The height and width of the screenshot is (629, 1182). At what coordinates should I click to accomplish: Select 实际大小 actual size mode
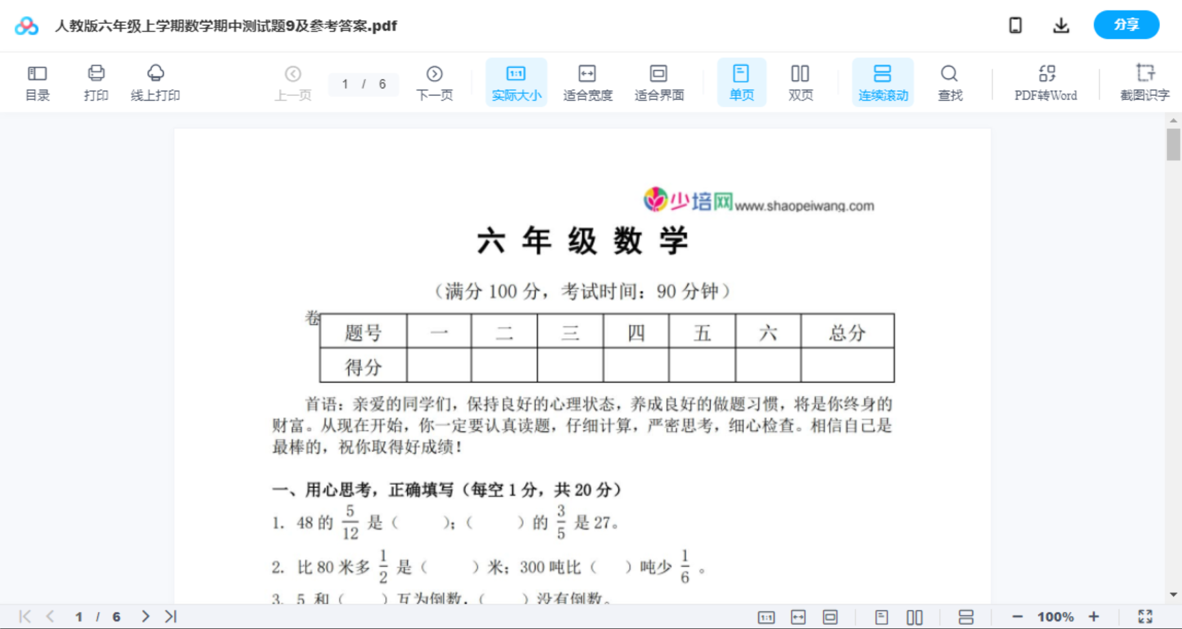point(516,82)
